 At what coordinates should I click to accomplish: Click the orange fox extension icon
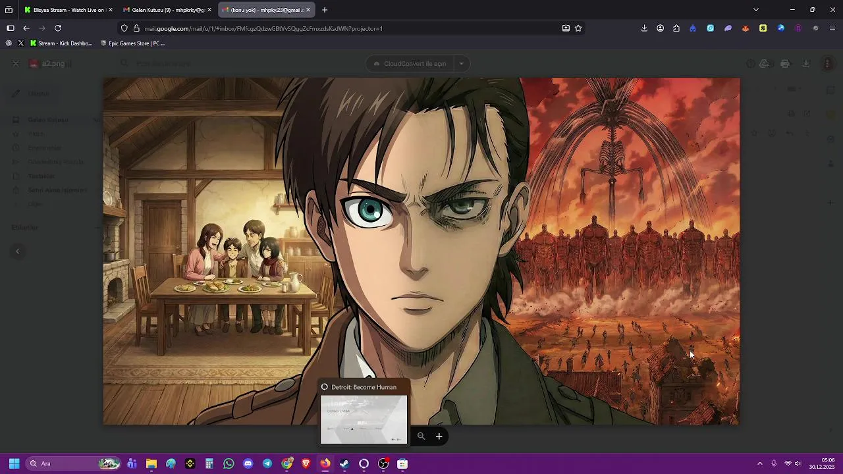[x=746, y=28]
